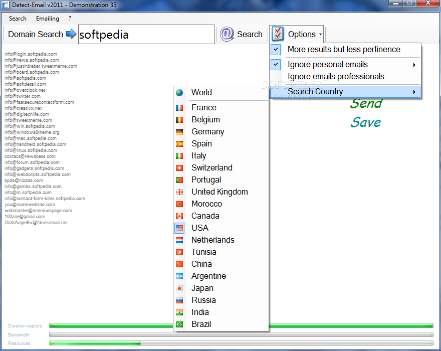Click the France flag icon
Viewport: 441px width, 351px height.
pyautogui.click(x=179, y=108)
